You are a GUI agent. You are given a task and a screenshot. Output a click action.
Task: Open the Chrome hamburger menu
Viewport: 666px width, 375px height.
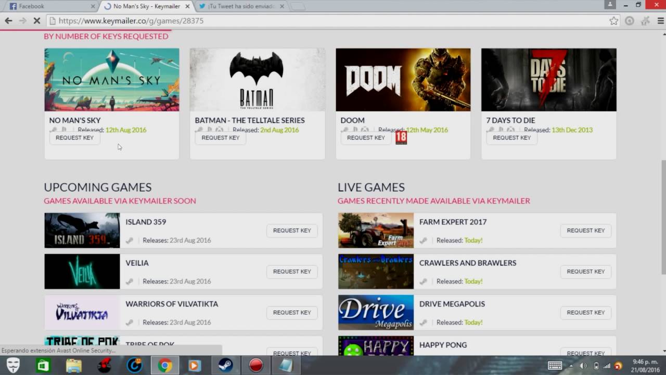click(x=661, y=21)
